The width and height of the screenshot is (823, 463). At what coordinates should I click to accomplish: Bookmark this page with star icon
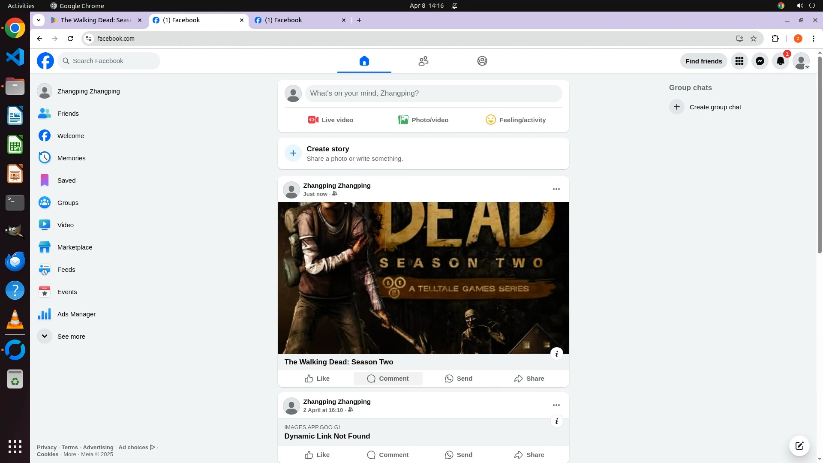[x=754, y=39]
